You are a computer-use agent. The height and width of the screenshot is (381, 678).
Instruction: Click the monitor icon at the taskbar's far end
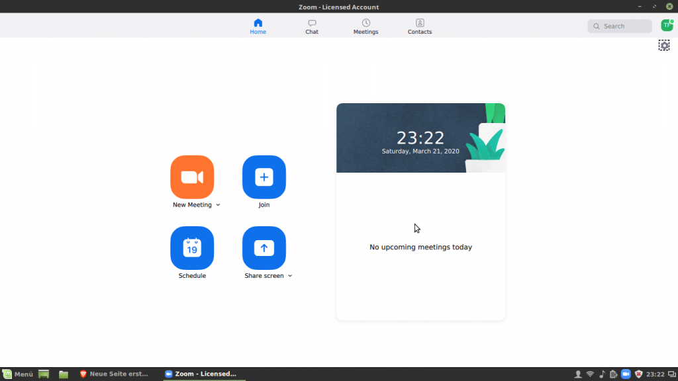(x=672, y=374)
